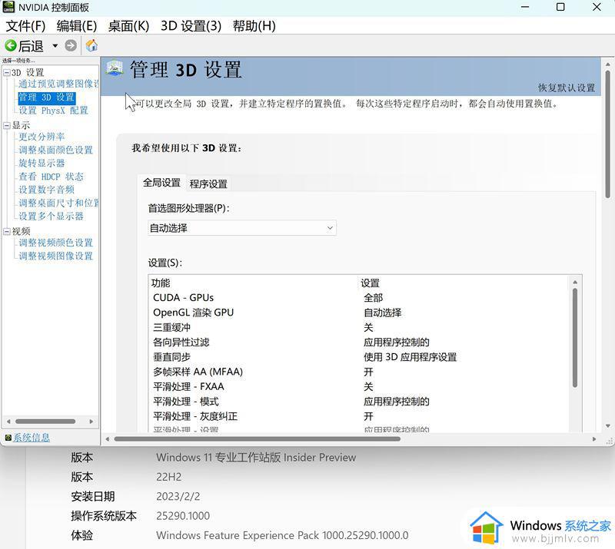Click task tree horizontal scrollbar thumb
615x549 pixels.
(45, 422)
